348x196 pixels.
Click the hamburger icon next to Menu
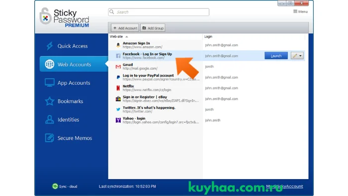click(x=295, y=11)
